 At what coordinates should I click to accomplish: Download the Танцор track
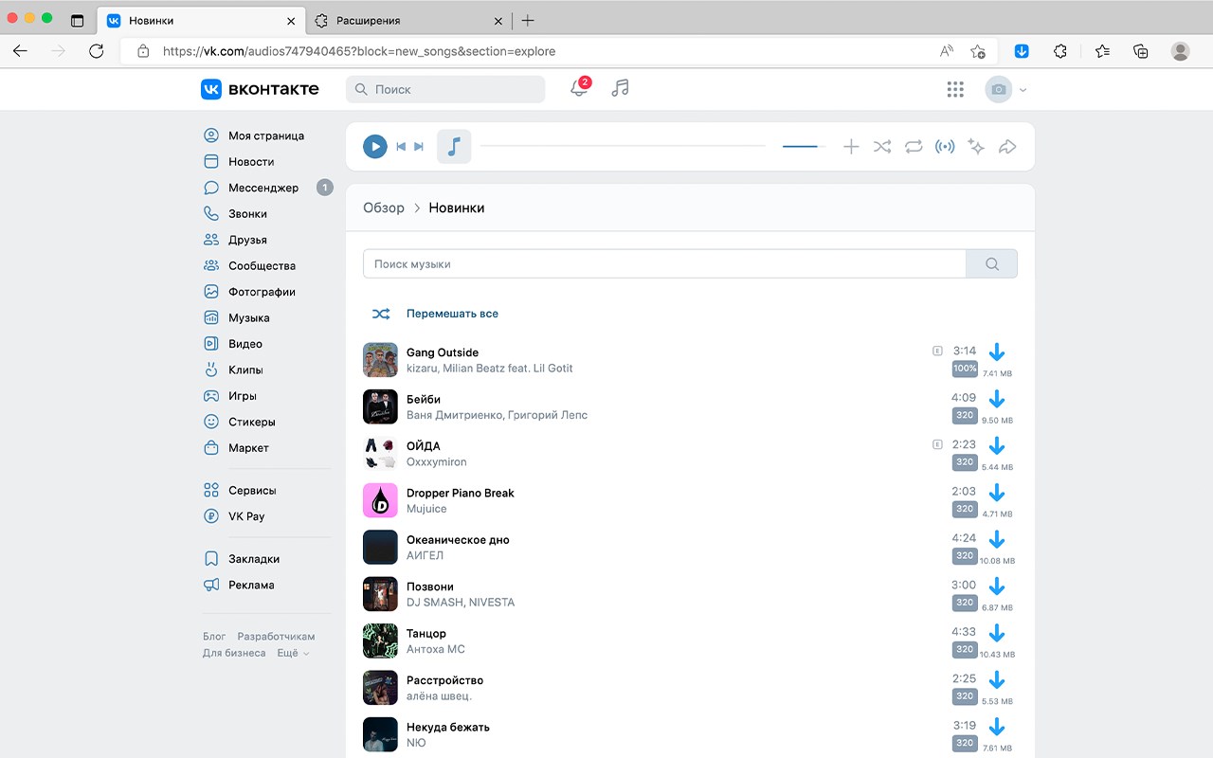point(996,633)
